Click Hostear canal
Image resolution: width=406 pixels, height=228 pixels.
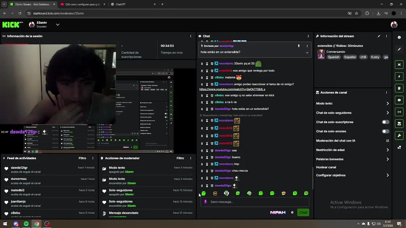click(326, 167)
